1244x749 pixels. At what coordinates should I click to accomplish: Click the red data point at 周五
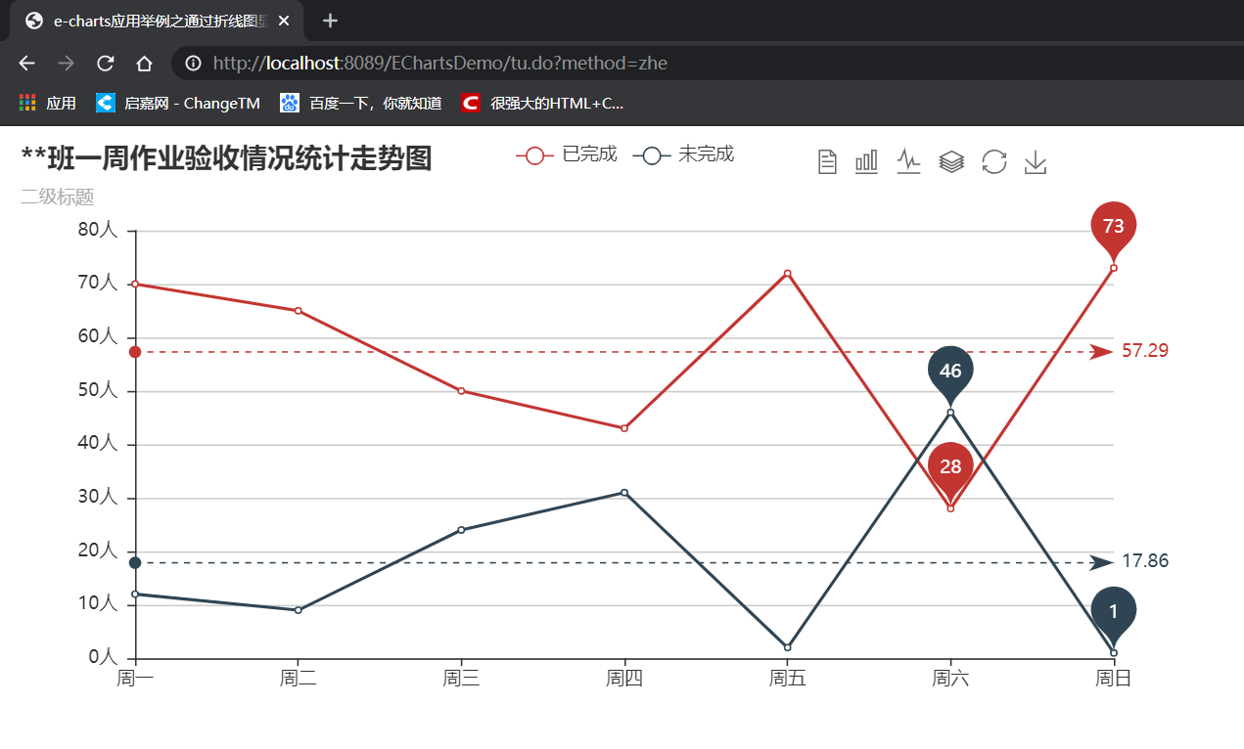click(787, 273)
